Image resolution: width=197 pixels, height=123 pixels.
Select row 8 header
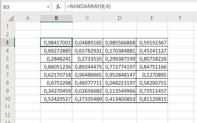(x=7, y=83)
